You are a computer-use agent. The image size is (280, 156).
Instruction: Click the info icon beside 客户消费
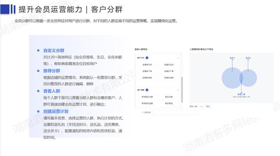(x=147, y=90)
